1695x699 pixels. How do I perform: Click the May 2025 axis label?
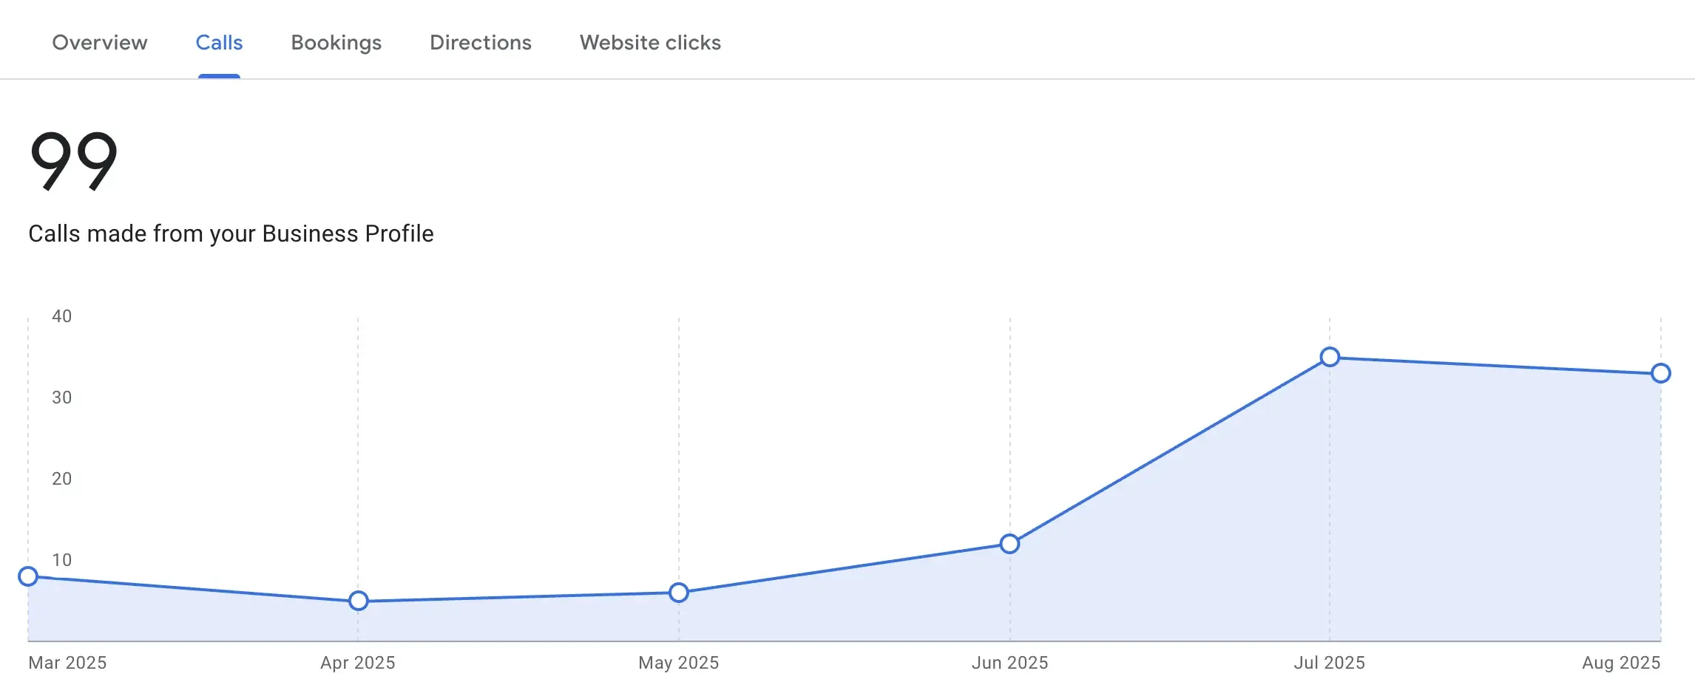coord(679,664)
